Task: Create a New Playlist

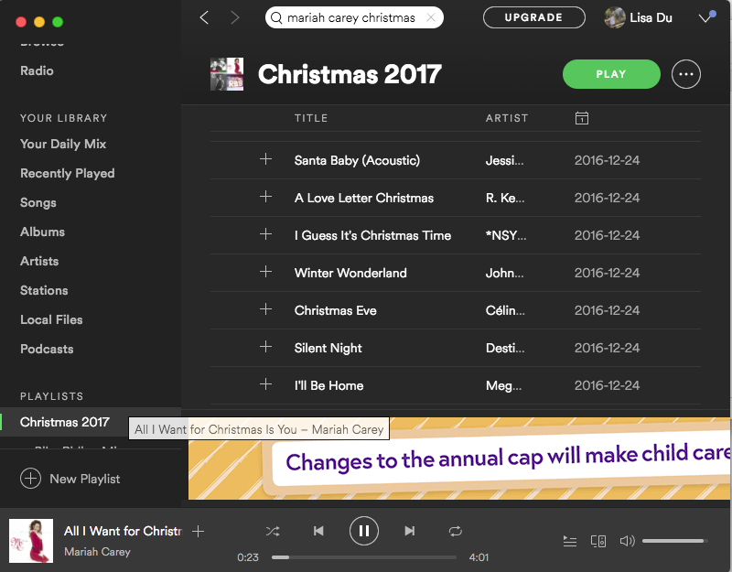Action: (70, 479)
